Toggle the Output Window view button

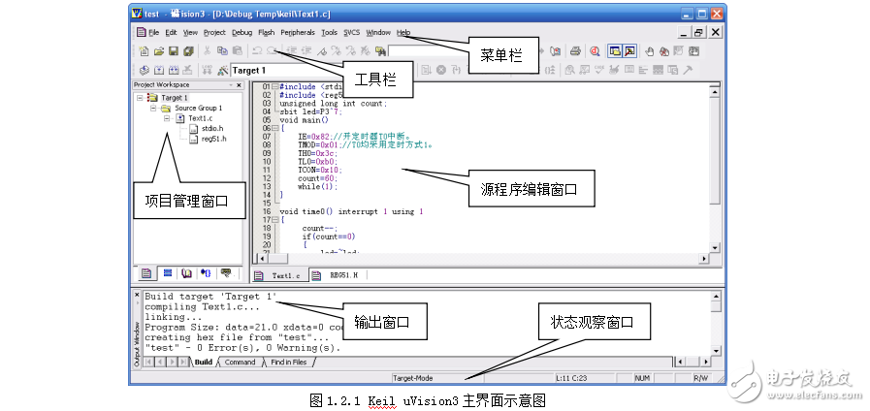tap(629, 50)
